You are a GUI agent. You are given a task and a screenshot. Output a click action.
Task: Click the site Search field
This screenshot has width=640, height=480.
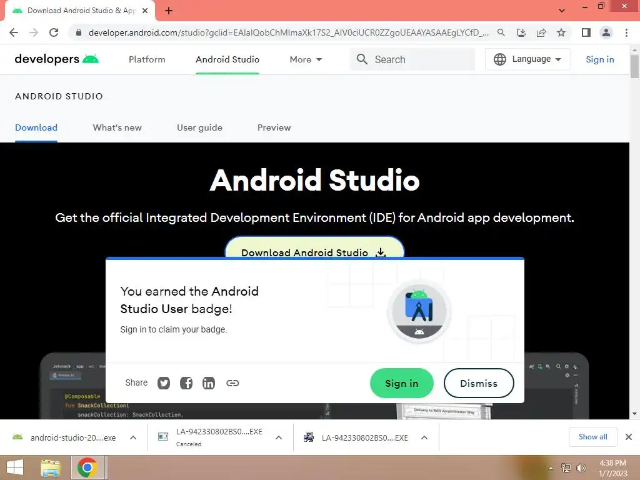coord(412,59)
